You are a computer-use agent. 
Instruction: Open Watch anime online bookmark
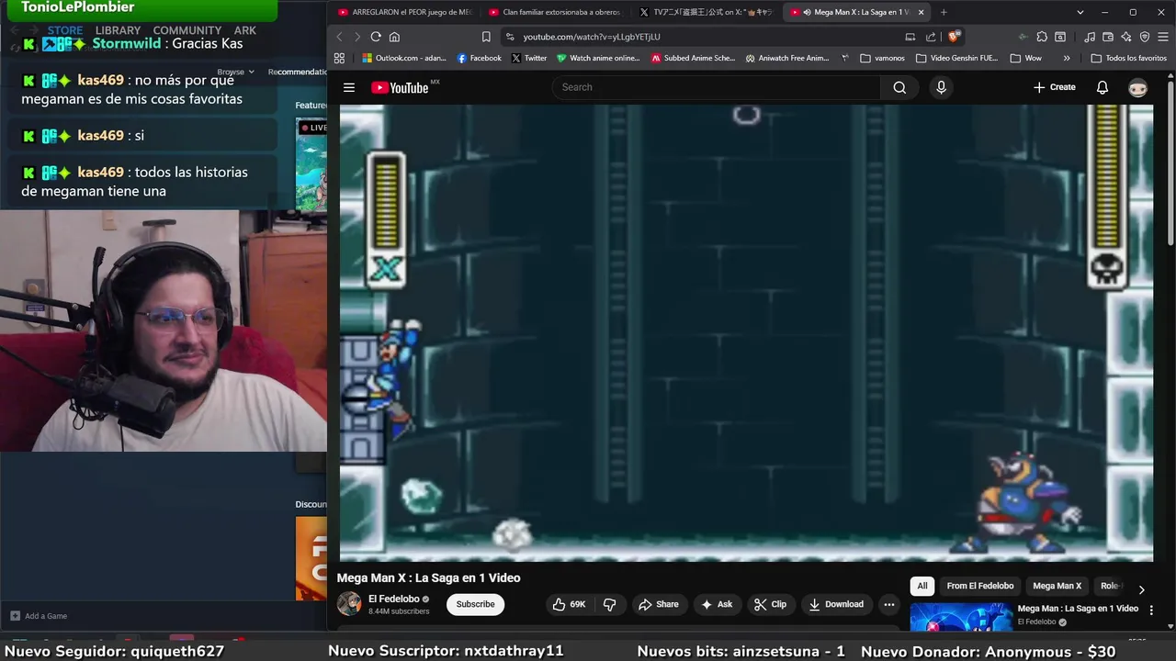(598, 58)
